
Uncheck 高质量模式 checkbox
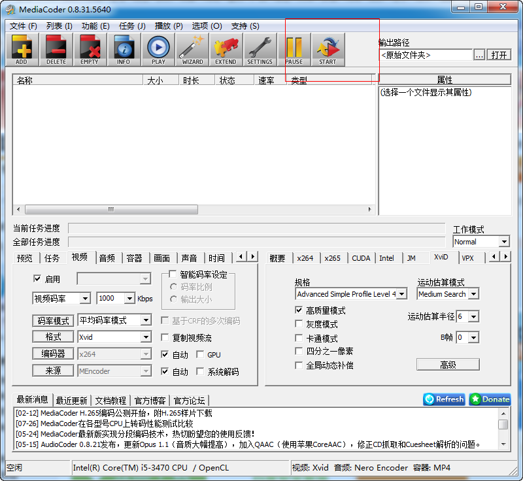[x=299, y=310]
